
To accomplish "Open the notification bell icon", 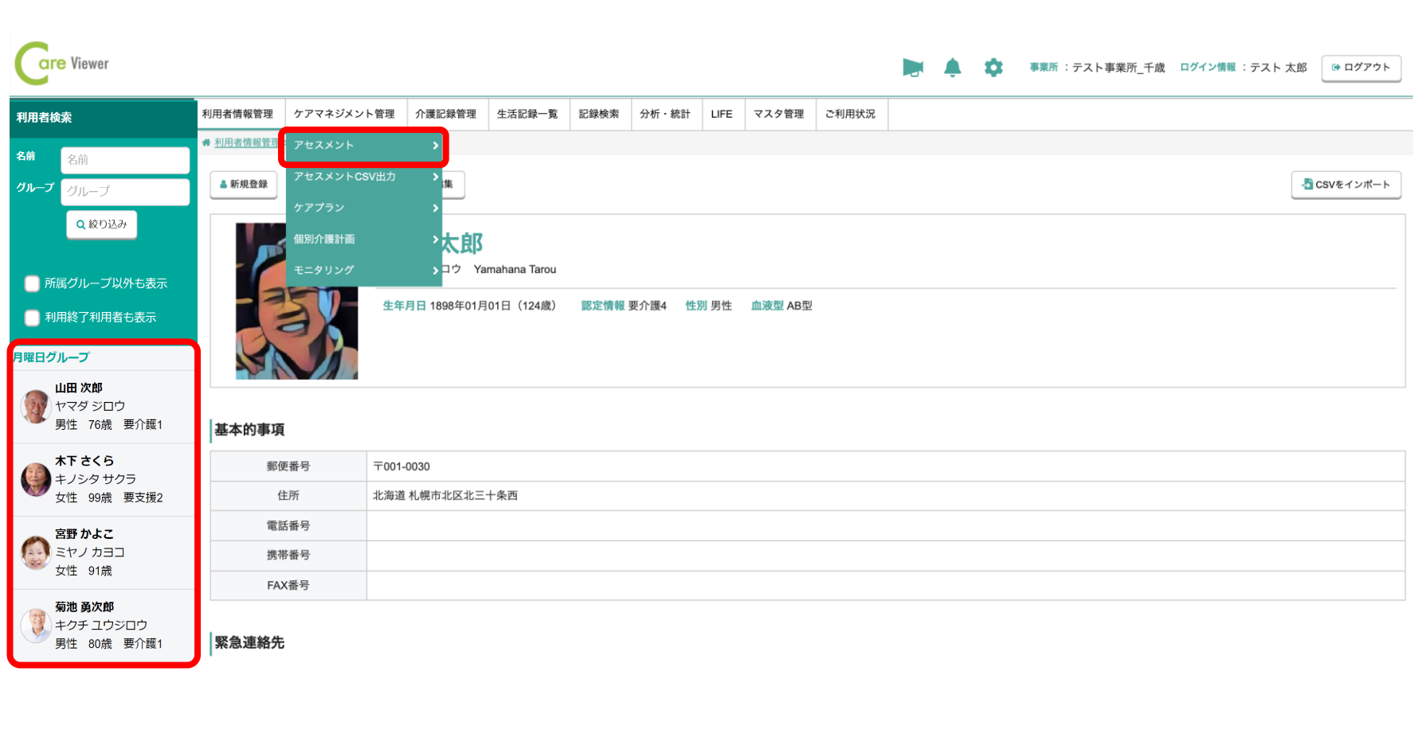I will [952, 68].
